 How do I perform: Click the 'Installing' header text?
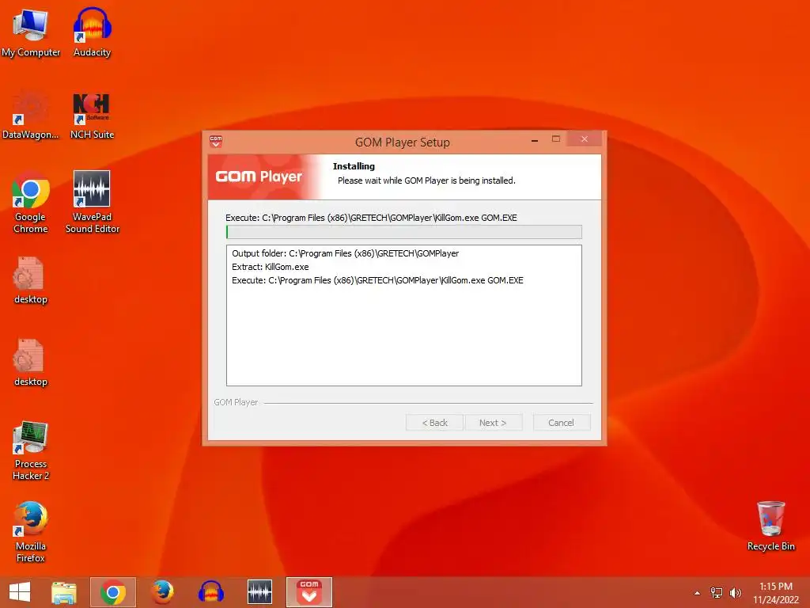click(x=354, y=166)
